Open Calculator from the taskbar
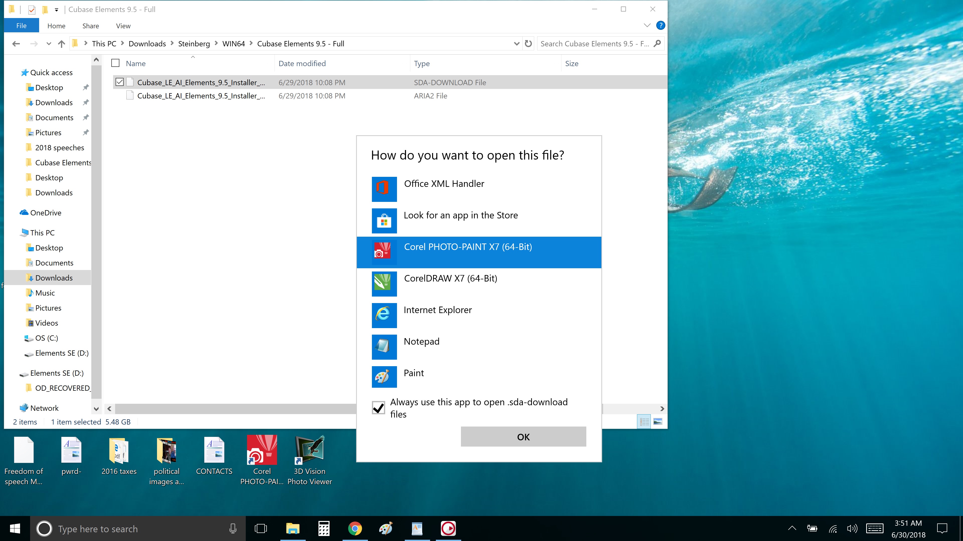Viewport: 963px width, 541px height. (324, 529)
